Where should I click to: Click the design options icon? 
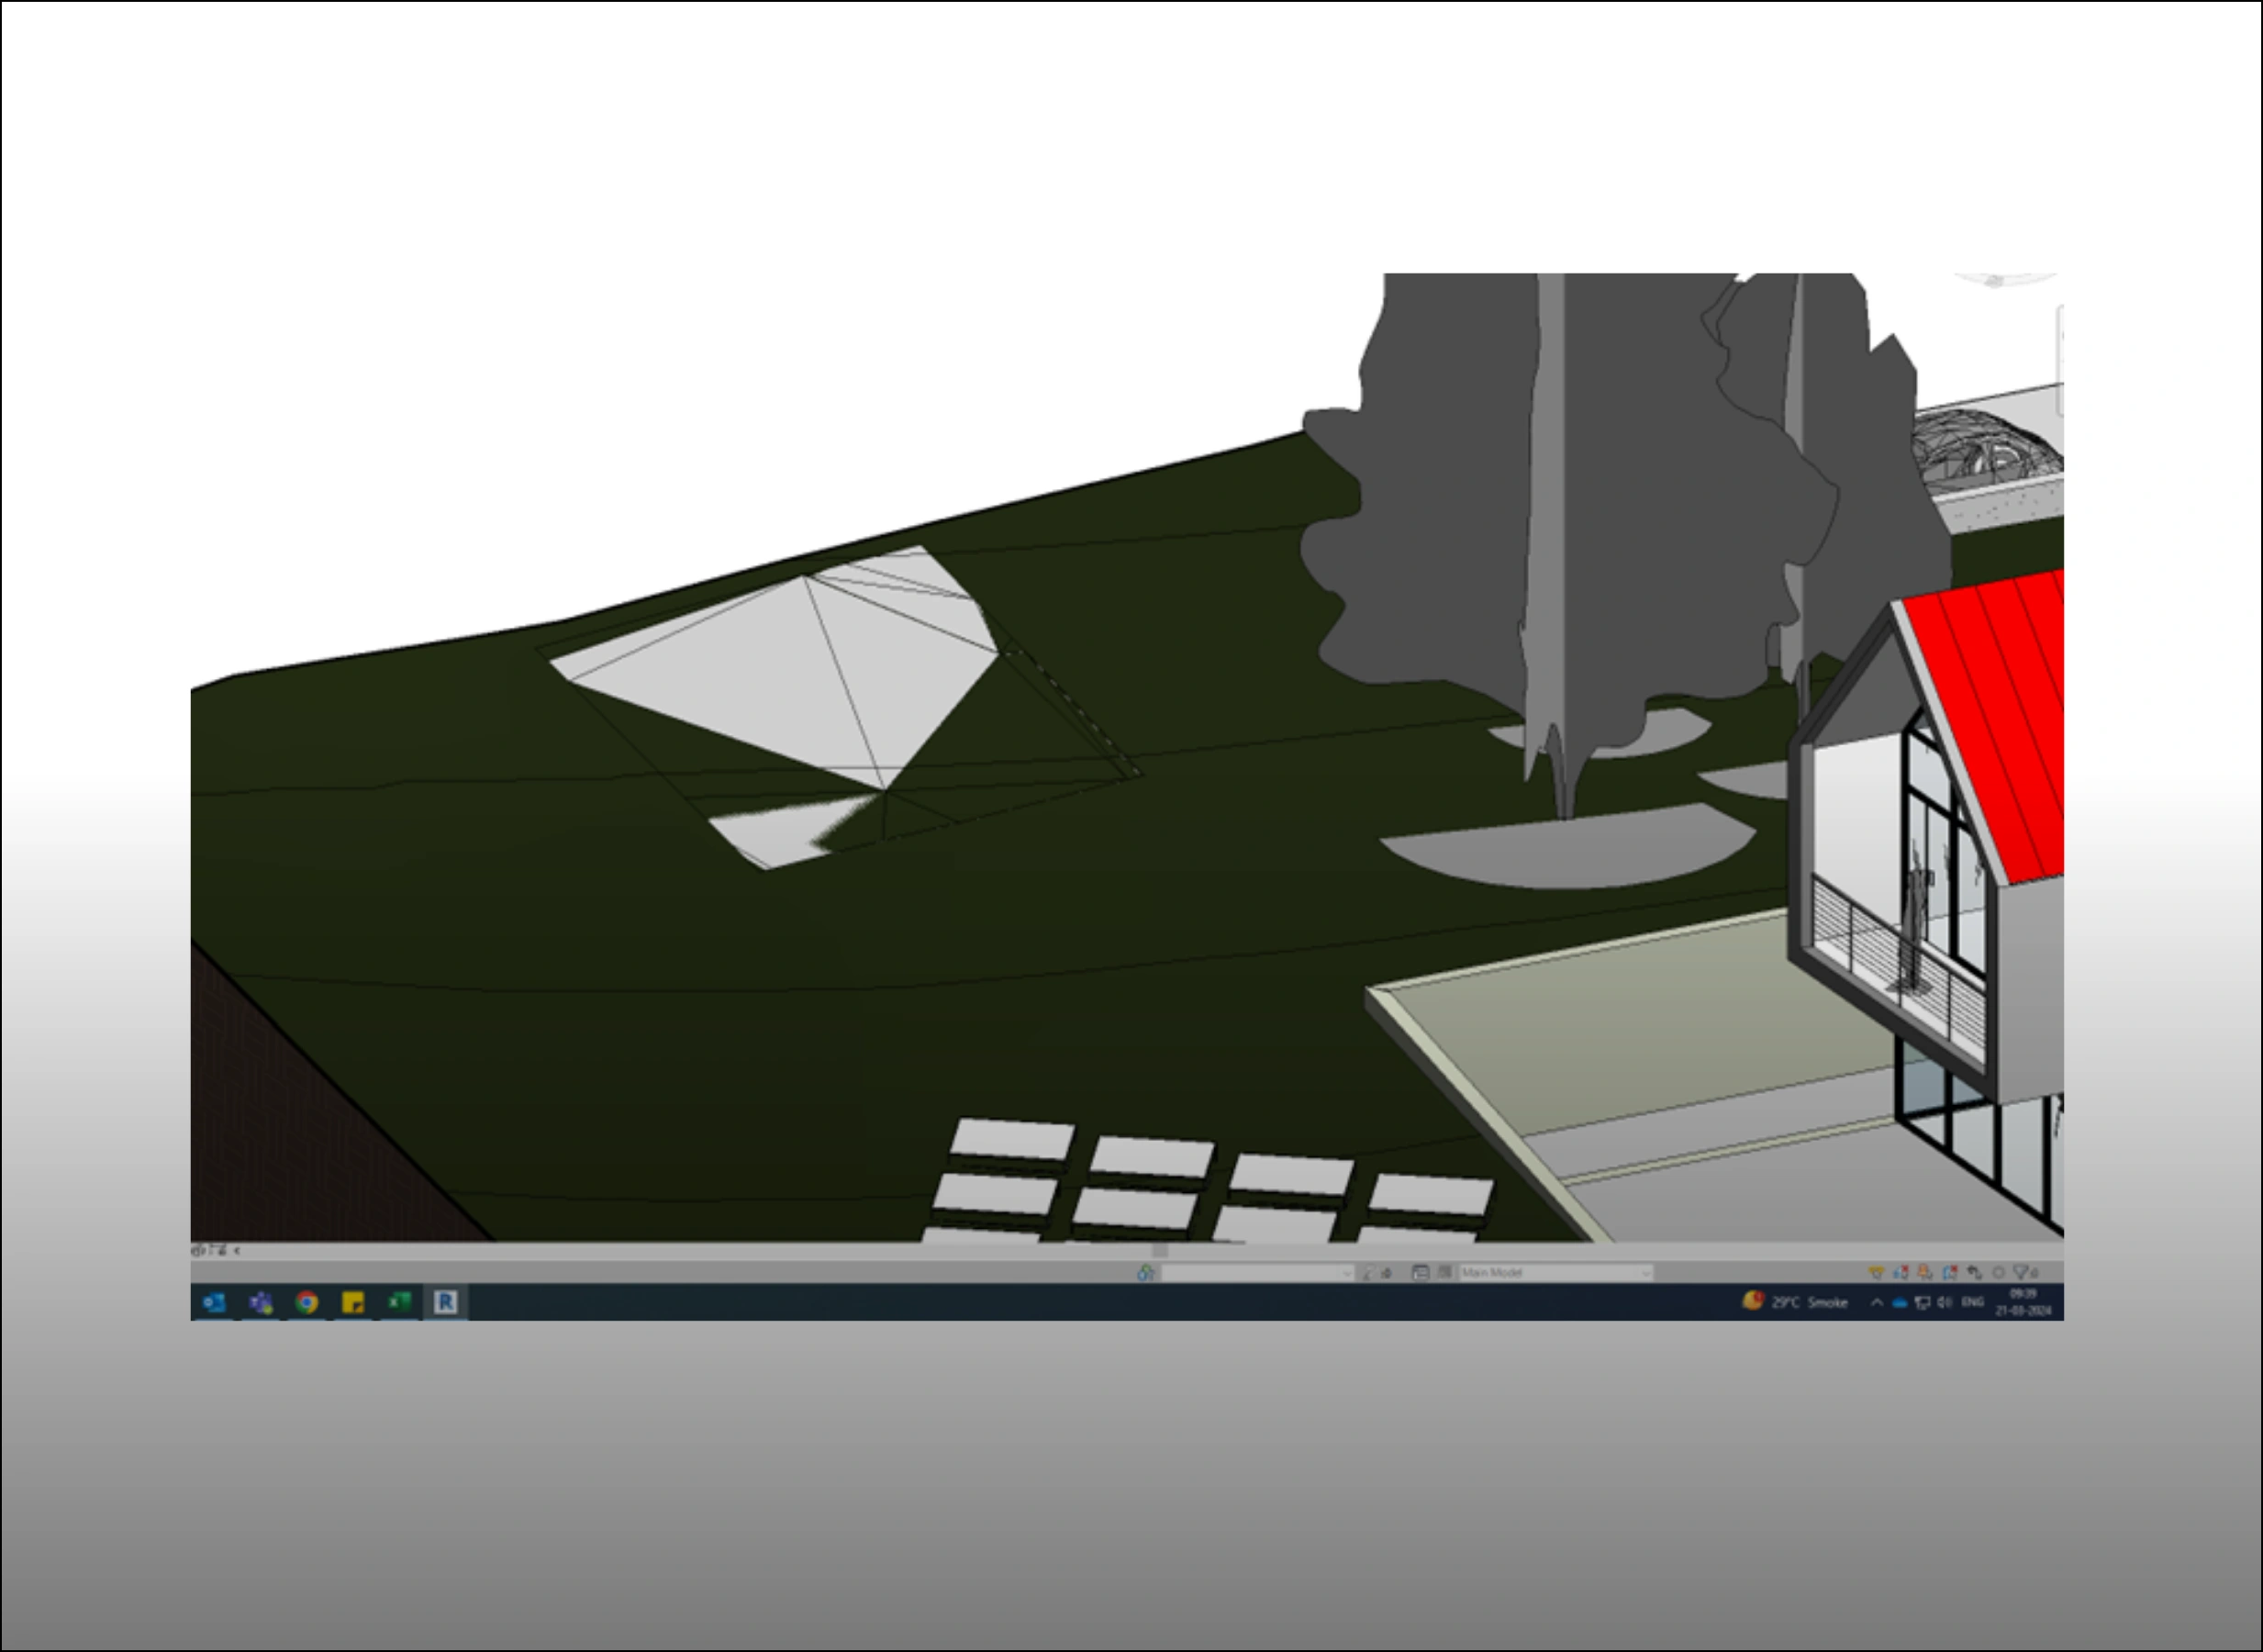tap(1420, 1272)
